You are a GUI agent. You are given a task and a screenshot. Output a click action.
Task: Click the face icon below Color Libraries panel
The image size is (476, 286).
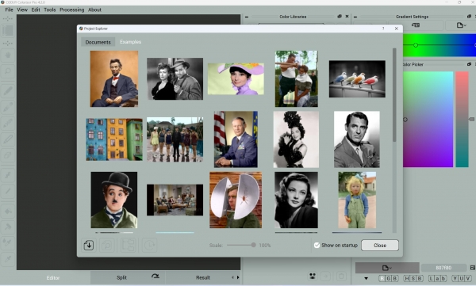point(313,276)
